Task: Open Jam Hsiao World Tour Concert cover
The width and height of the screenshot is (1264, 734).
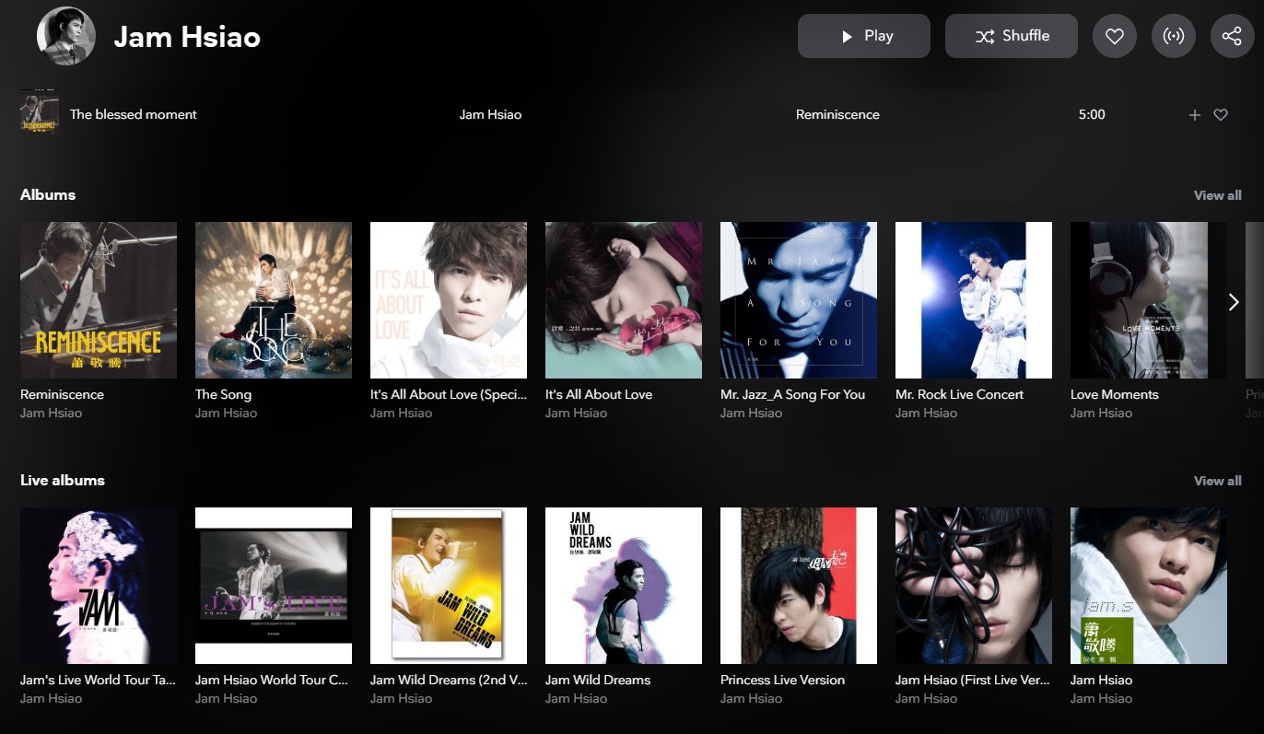Action: pyautogui.click(x=274, y=586)
